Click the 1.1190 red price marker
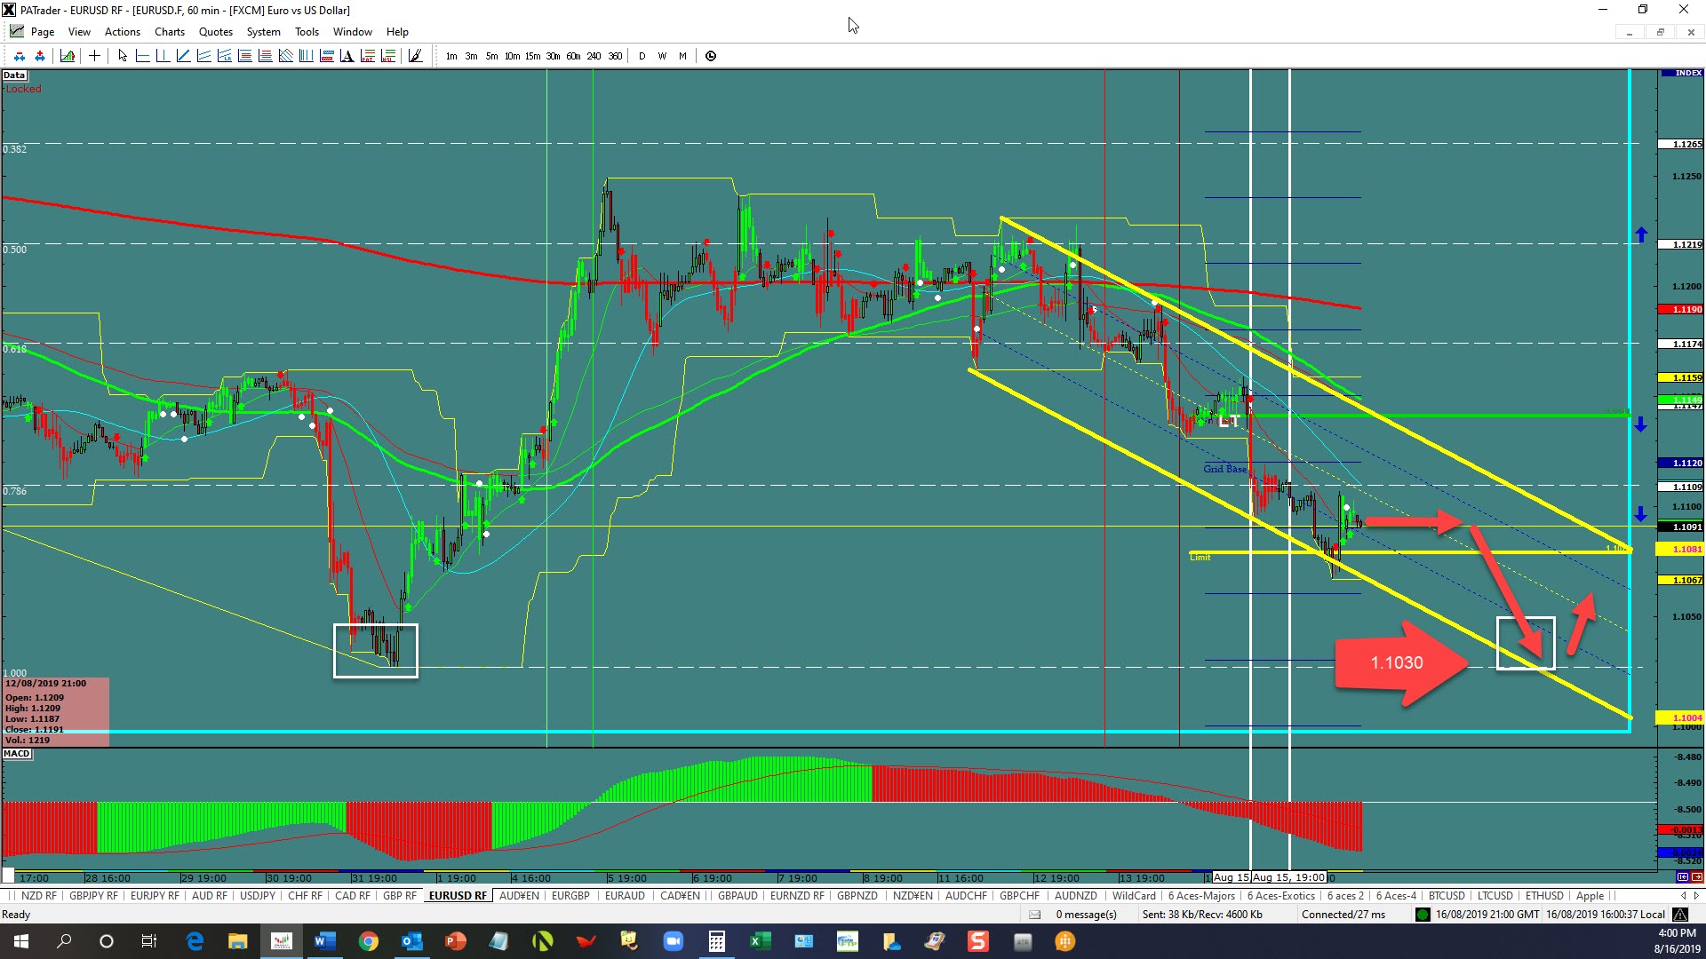 [1681, 310]
